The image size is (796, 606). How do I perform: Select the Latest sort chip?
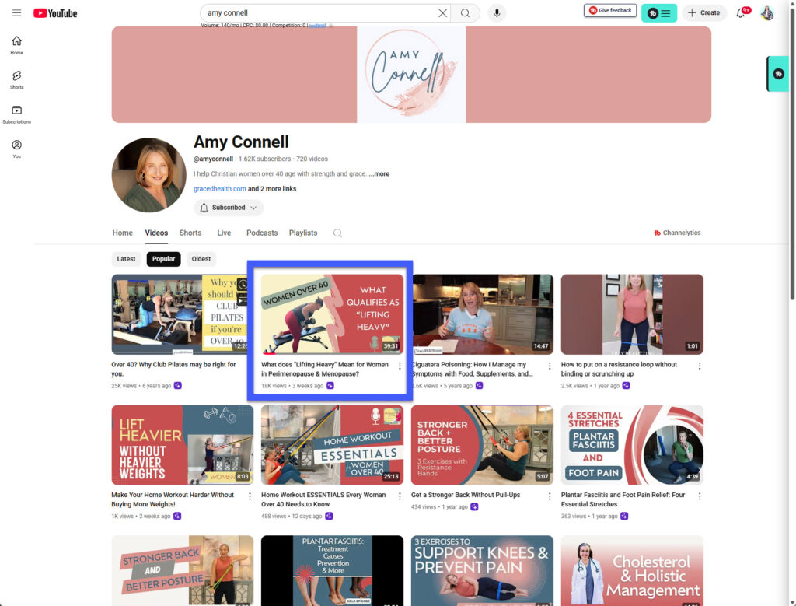(x=127, y=258)
